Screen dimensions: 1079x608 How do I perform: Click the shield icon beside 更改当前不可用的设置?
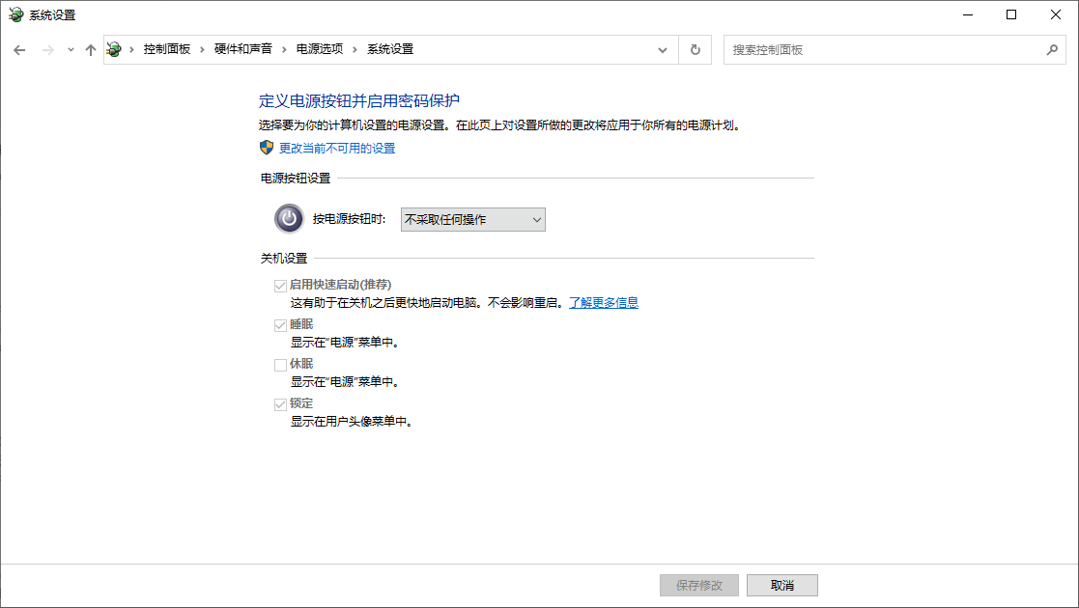pos(268,148)
